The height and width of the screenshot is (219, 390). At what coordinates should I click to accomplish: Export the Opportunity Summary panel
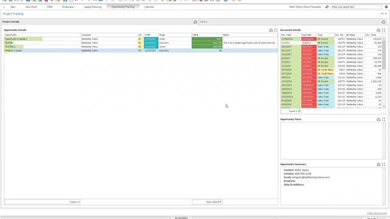tap(378, 164)
